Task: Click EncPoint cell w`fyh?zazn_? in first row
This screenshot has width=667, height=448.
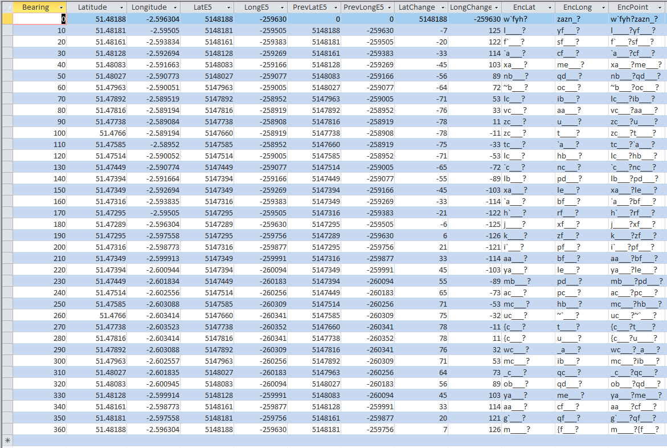Action: [x=637, y=19]
